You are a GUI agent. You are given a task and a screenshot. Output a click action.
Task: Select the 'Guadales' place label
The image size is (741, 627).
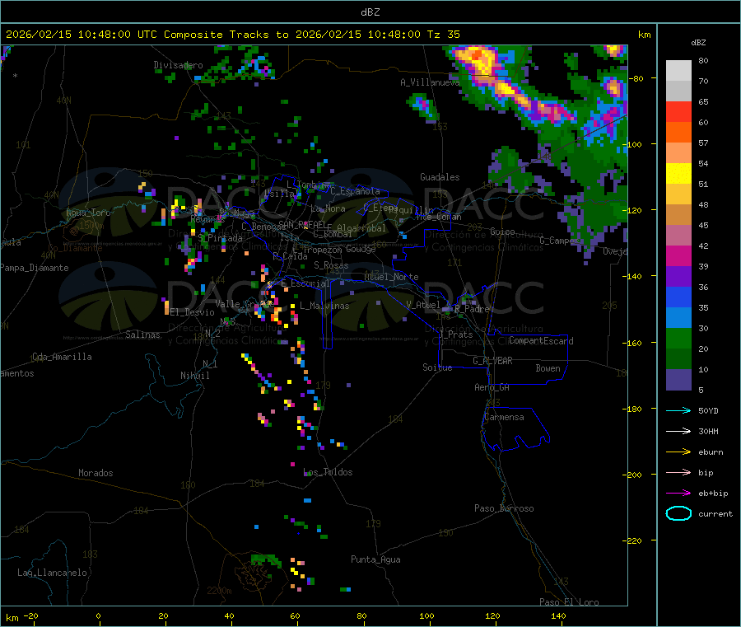click(x=440, y=177)
